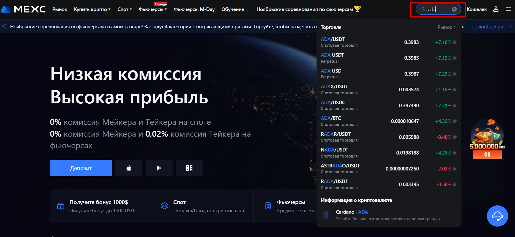This screenshot has height=237, width=515.
Task: Favorite ADA USD Perpetual with star
Action: [x=455, y=74]
